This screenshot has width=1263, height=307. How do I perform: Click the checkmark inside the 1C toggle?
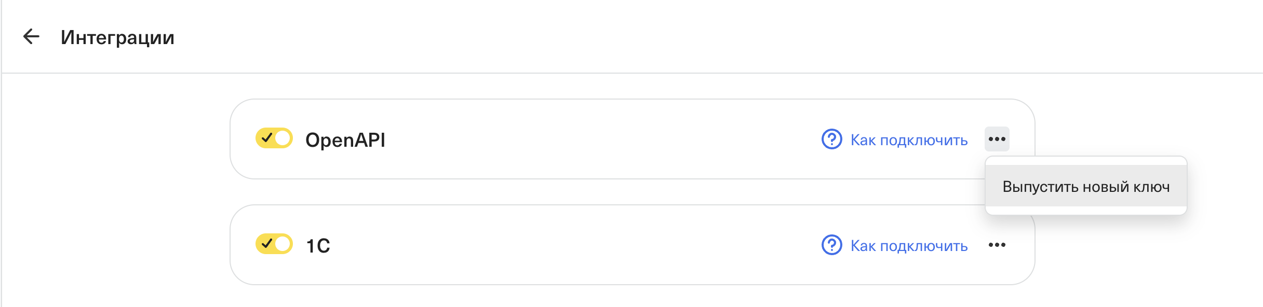click(267, 244)
